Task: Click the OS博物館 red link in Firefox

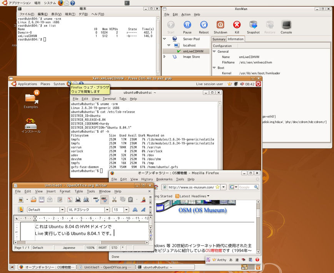Action: (x=214, y=250)
